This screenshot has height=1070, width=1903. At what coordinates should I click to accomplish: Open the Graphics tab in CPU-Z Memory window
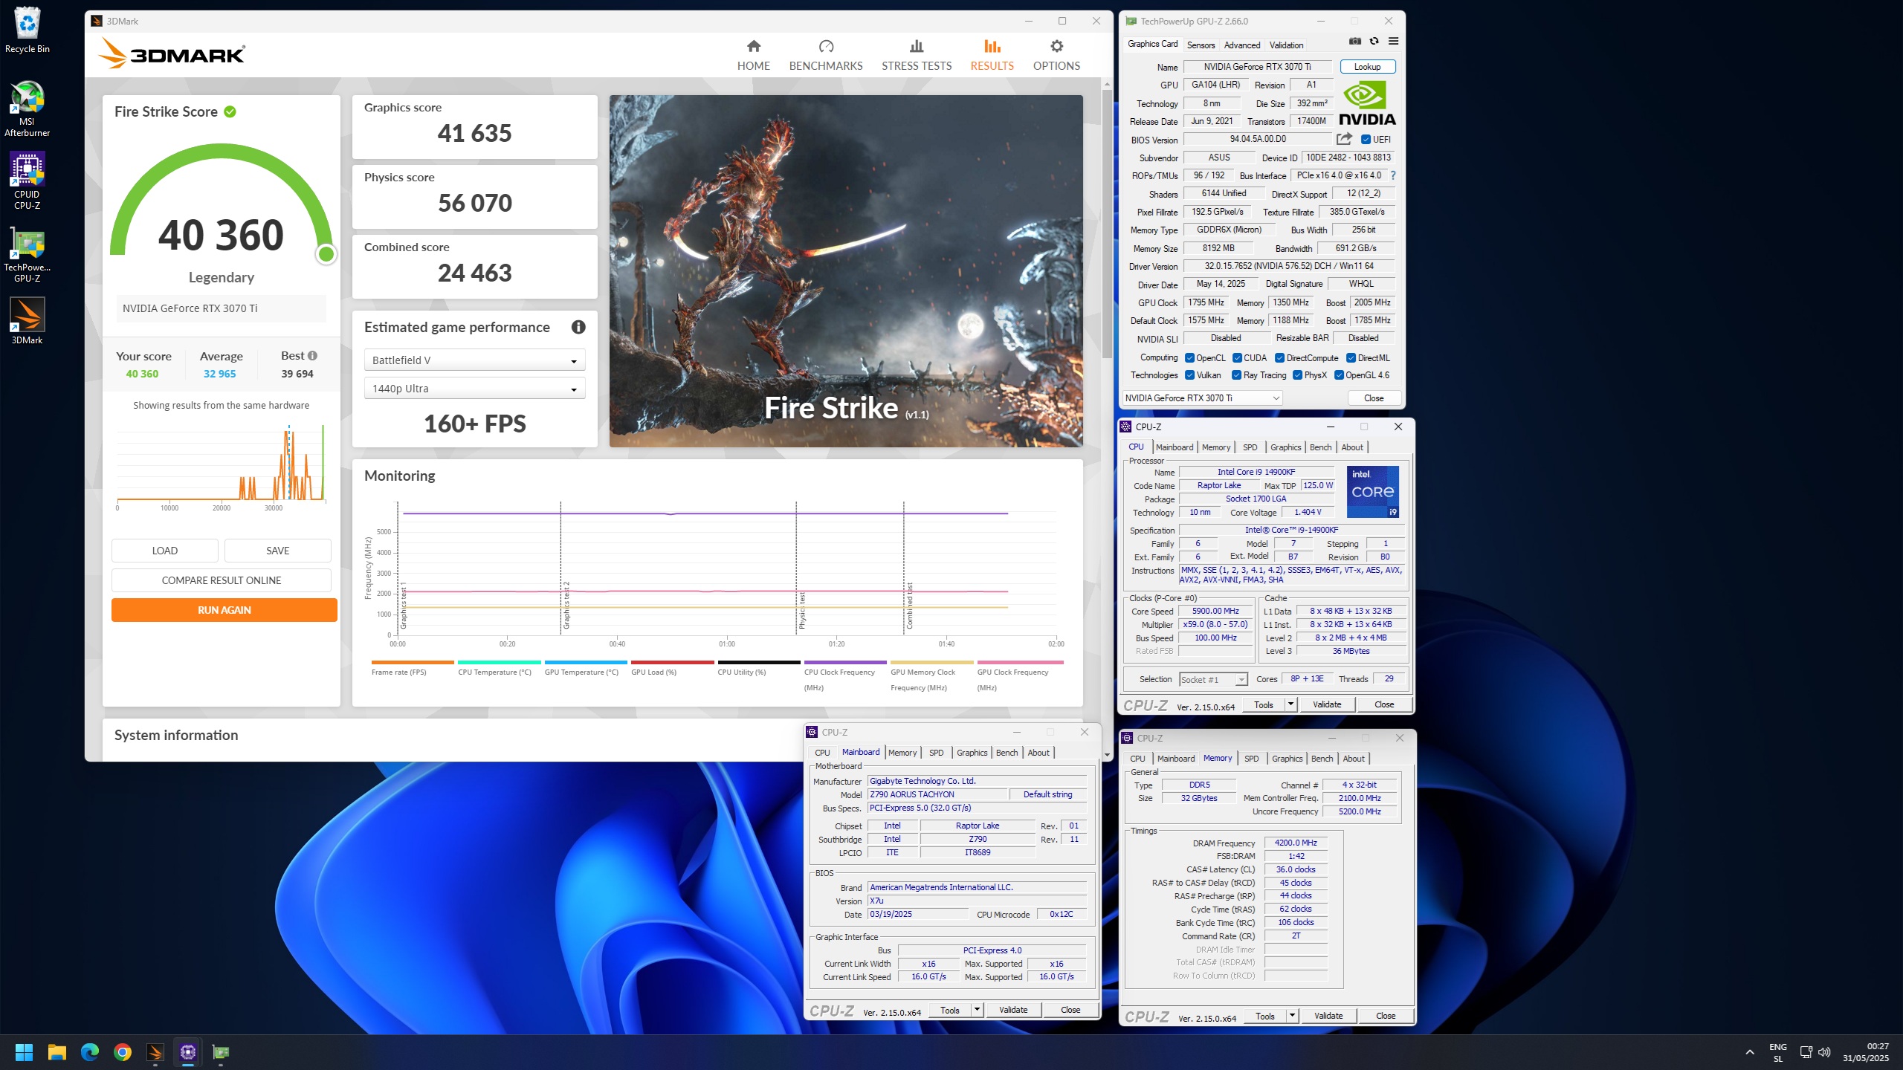pos(1287,759)
